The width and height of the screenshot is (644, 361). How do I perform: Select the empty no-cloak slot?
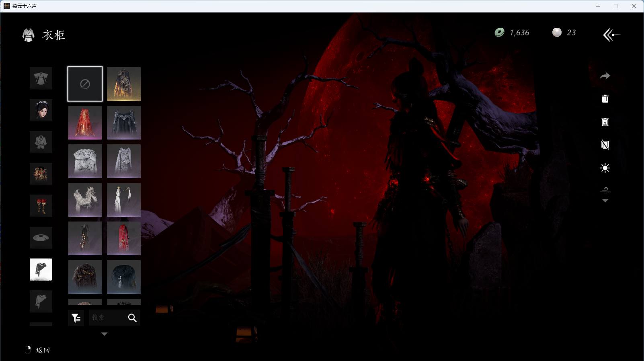tap(85, 84)
